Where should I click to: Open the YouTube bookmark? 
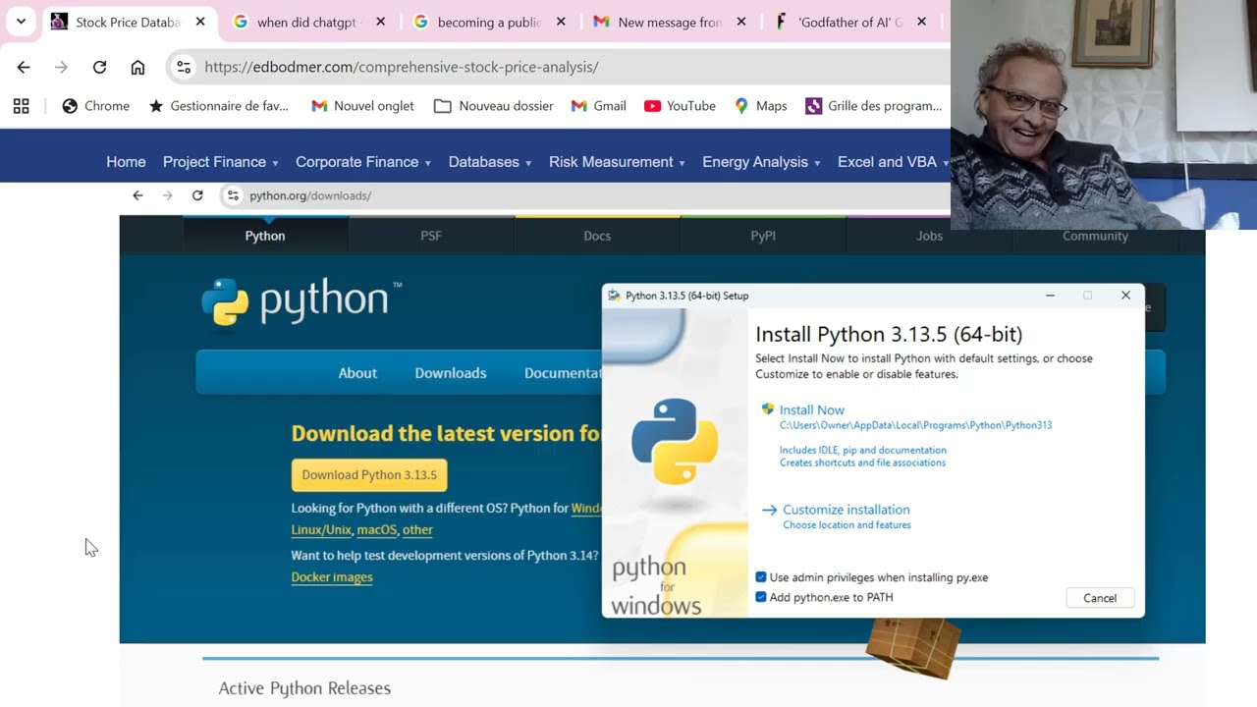click(680, 106)
